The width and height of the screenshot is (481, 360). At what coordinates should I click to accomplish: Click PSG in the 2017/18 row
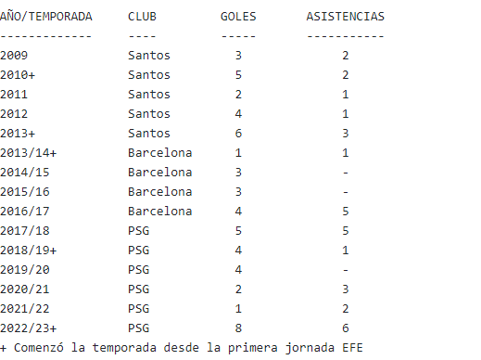pyautogui.click(x=139, y=231)
